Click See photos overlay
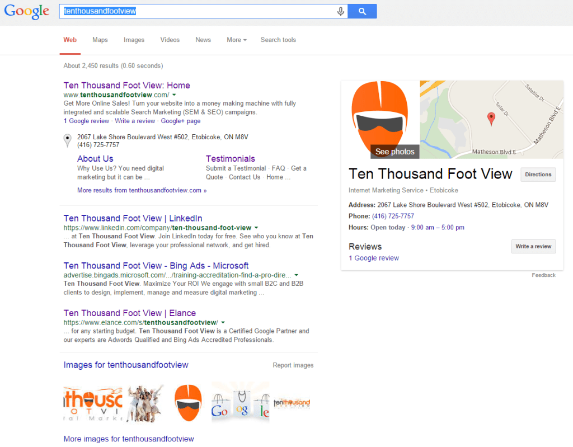The height and width of the screenshot is (447, 573). point(395,152)
